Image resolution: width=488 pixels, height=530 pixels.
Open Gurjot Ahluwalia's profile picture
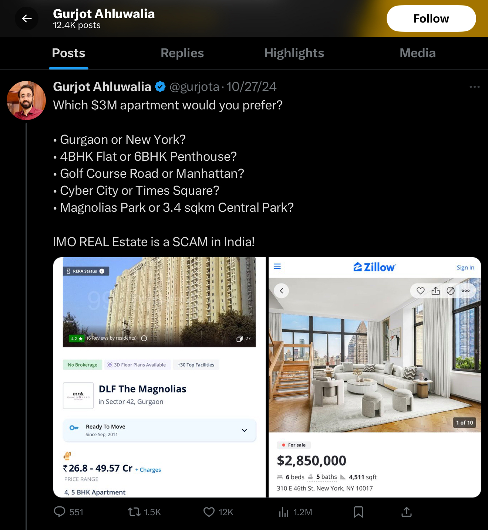[26, 101]
